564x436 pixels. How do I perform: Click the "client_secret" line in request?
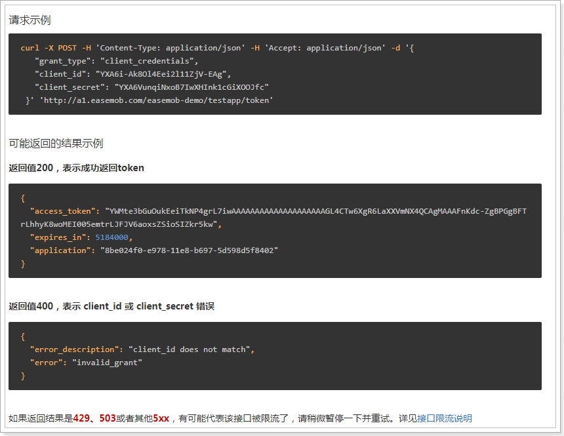pos(151,87)
